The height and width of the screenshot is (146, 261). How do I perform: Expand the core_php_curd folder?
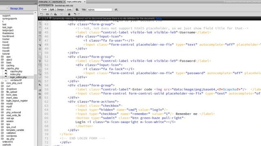[x=2, y=83]
